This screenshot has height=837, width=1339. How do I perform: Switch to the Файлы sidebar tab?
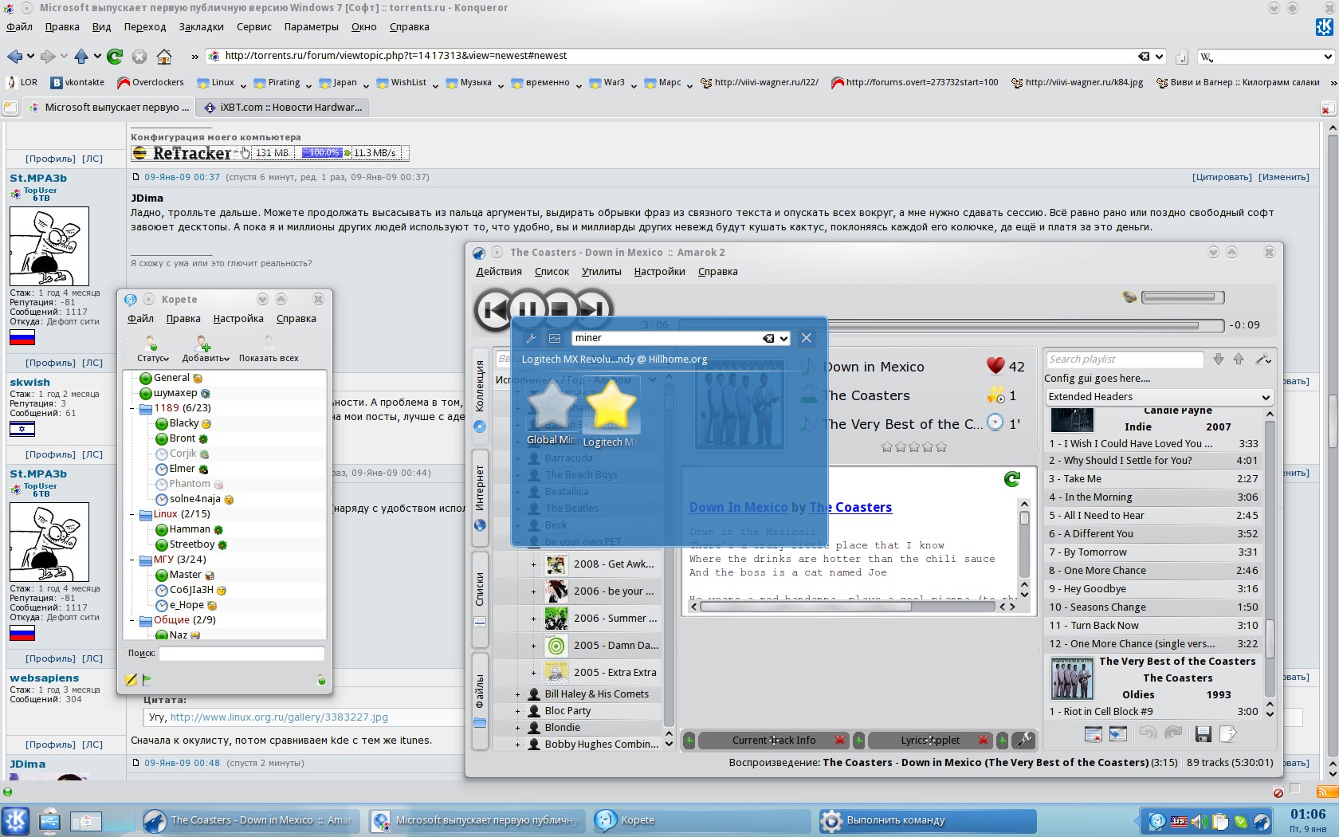click(480, 701)
